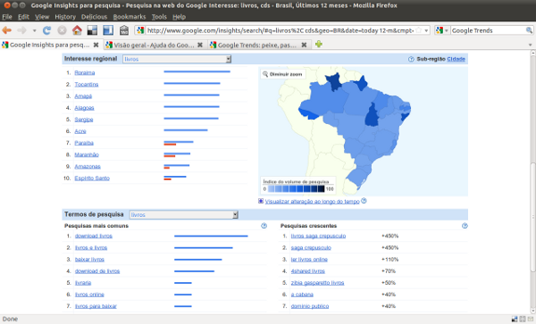The image size is (536, 324).
Task: Close the Visão geral - Ajuda tab
Action: click(200, 45)
